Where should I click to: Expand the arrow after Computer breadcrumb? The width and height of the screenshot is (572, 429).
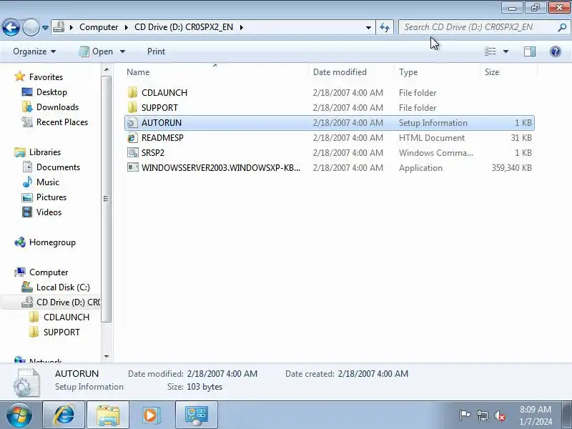point(126,27)
